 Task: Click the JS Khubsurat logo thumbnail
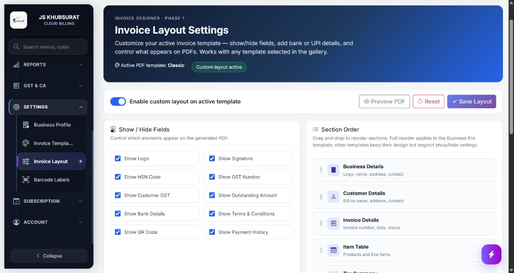[19, 20]
